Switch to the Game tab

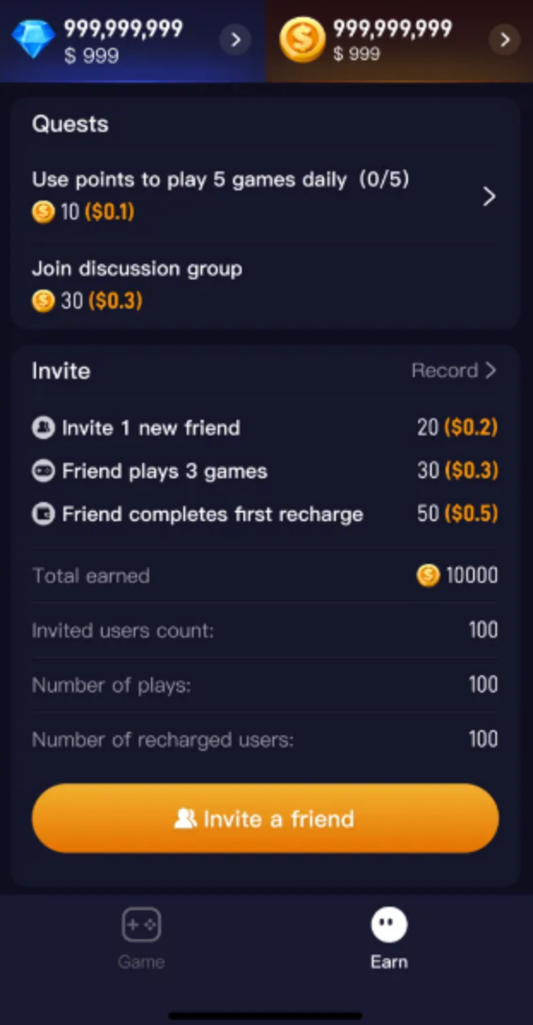click(x=141, y=938)
